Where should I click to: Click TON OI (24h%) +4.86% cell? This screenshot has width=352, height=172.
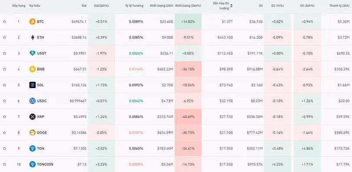click(307, 149)
